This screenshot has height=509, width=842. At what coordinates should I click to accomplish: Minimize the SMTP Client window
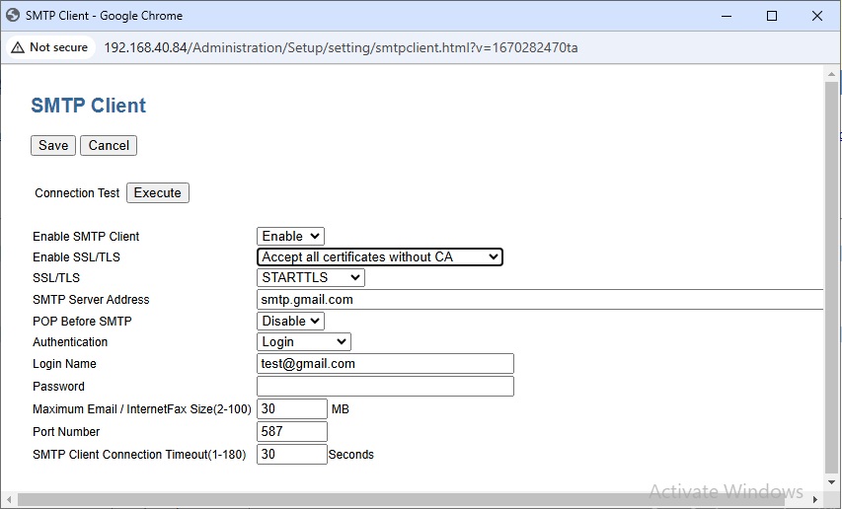(727, 16)
